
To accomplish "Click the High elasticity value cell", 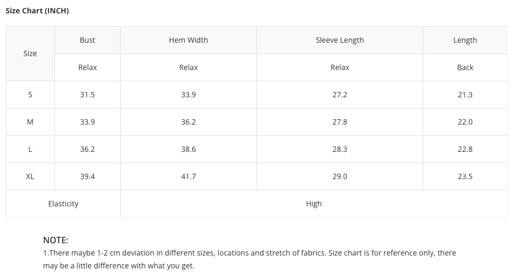I will 314,204.
